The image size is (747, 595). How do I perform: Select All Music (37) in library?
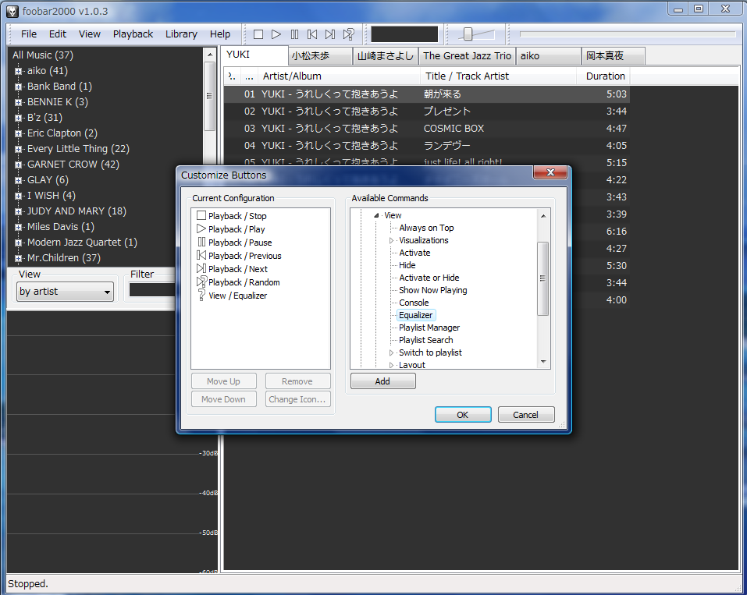[x=43, y=55]
